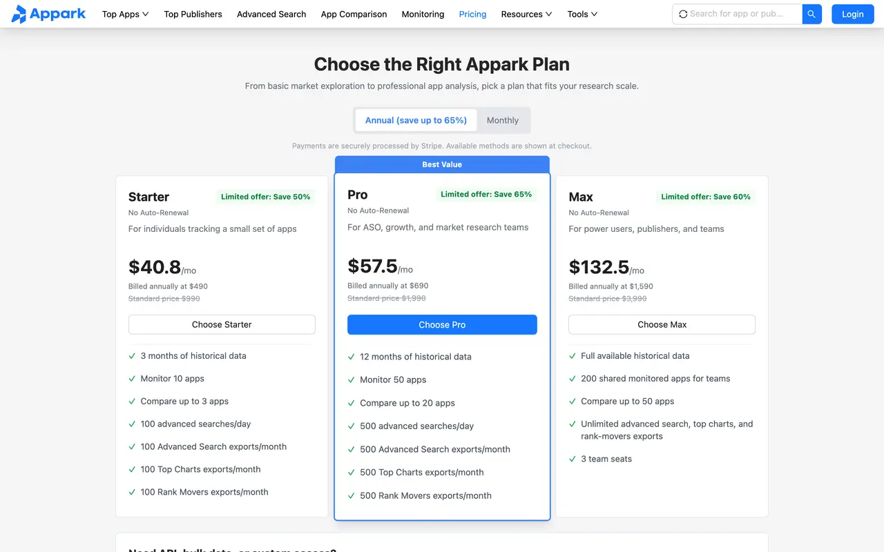Image resolution: width=884 pixels, height=552 pixels.
Task: Click the Best Value banner
Action: [x=442, y=164]
